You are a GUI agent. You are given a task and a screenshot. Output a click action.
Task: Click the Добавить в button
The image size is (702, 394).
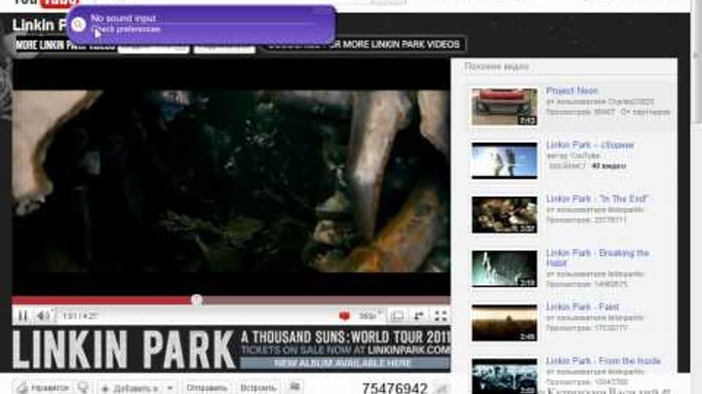click(128, 387)
